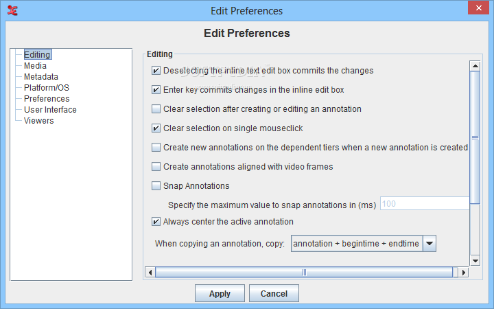Check Create annotations aligned with video frames
Screen dimensions: 494x309
tap(156, 166)
